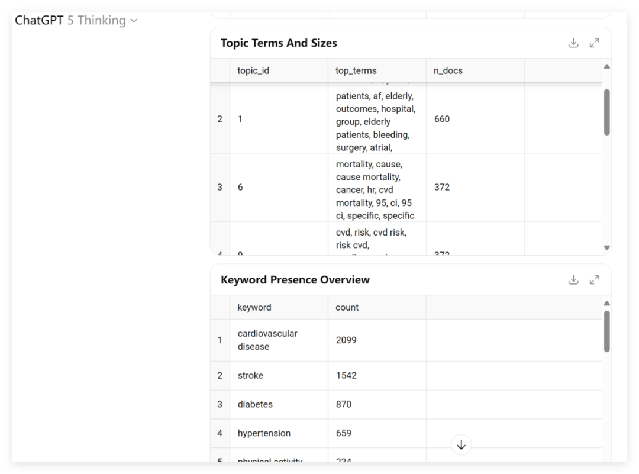This screenshot has height=474, width=639.
Task: Download the Keyword Presence Overview table
Action: (573, 279)
